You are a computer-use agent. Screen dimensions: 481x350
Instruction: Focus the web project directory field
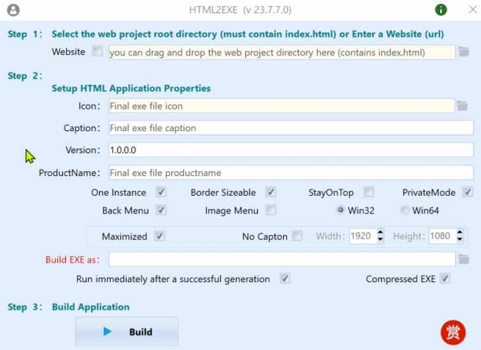(x=282, y=52)
